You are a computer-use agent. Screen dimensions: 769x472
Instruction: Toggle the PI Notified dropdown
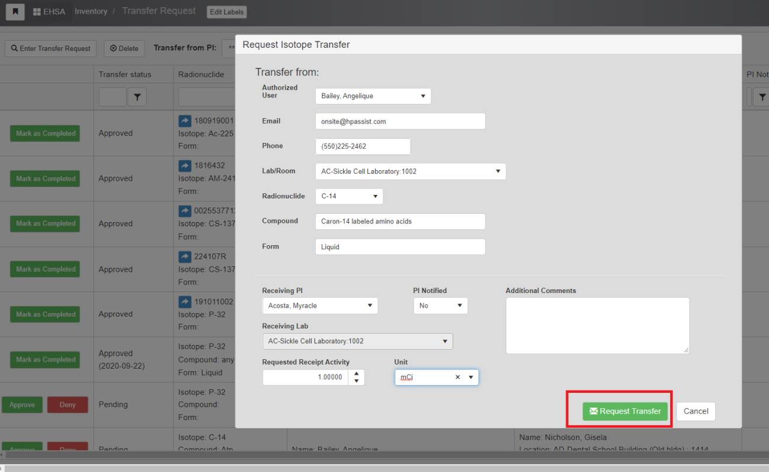coord(440,306)
